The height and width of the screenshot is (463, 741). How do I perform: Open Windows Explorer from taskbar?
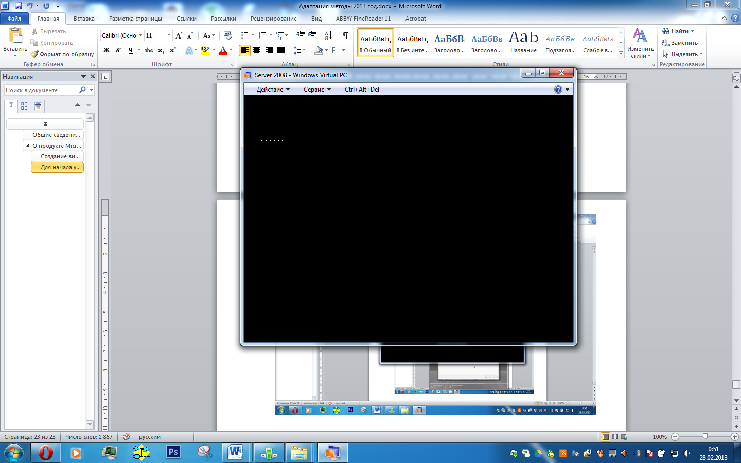click(299, 453)
